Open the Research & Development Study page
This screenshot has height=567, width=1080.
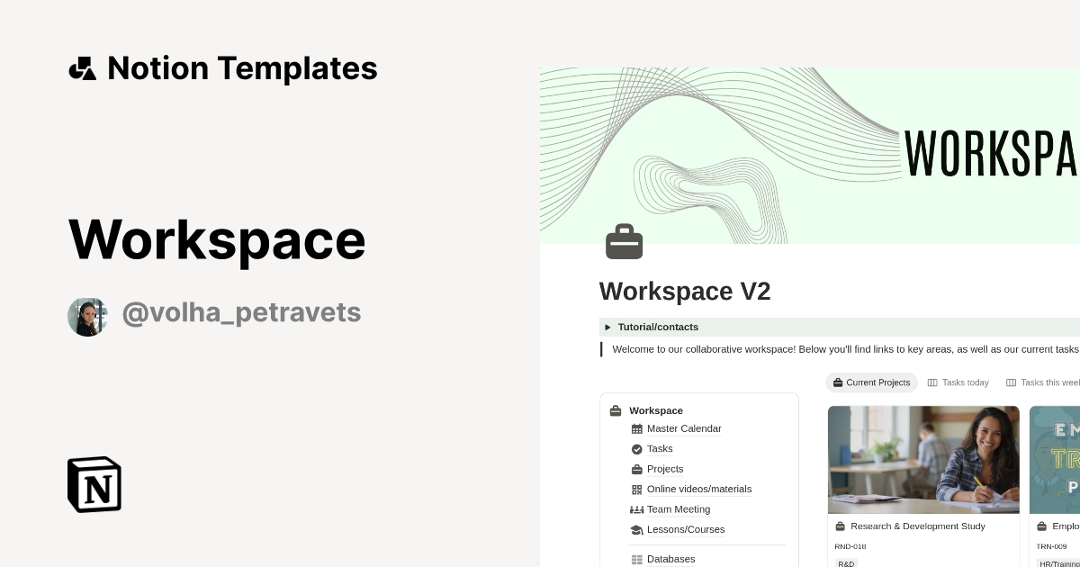(919, 526)
